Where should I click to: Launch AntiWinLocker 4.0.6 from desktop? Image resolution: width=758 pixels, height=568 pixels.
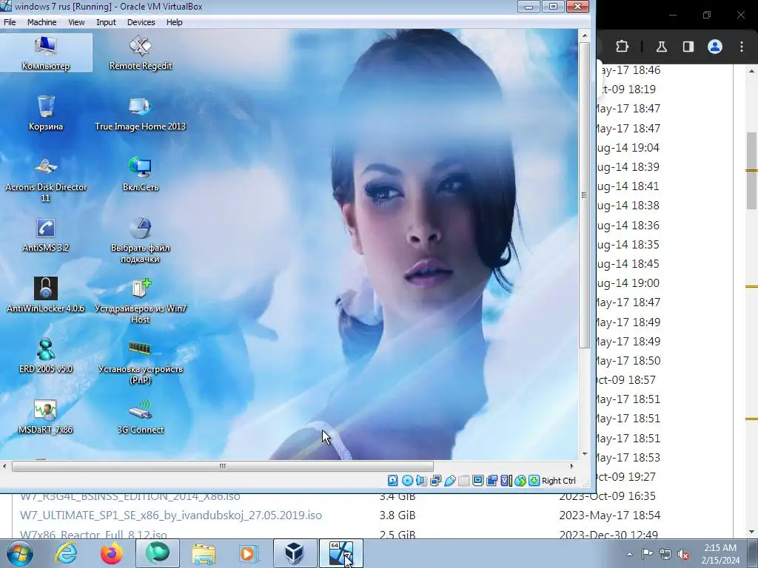click(x=46, y=296)
